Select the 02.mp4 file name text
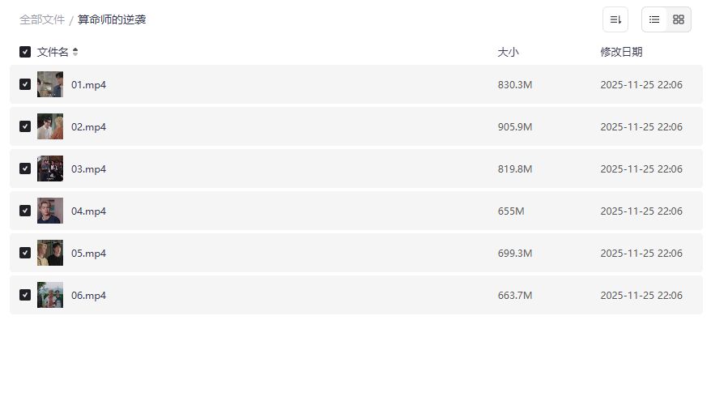Screen dimensions: 711x401 (x=88, y=127)
